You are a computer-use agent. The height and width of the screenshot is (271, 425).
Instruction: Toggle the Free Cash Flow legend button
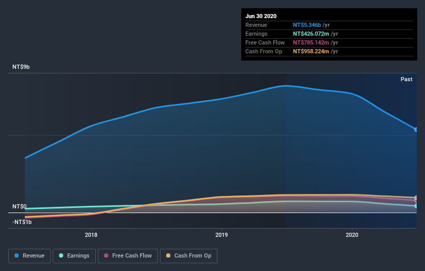click(128, 256)
